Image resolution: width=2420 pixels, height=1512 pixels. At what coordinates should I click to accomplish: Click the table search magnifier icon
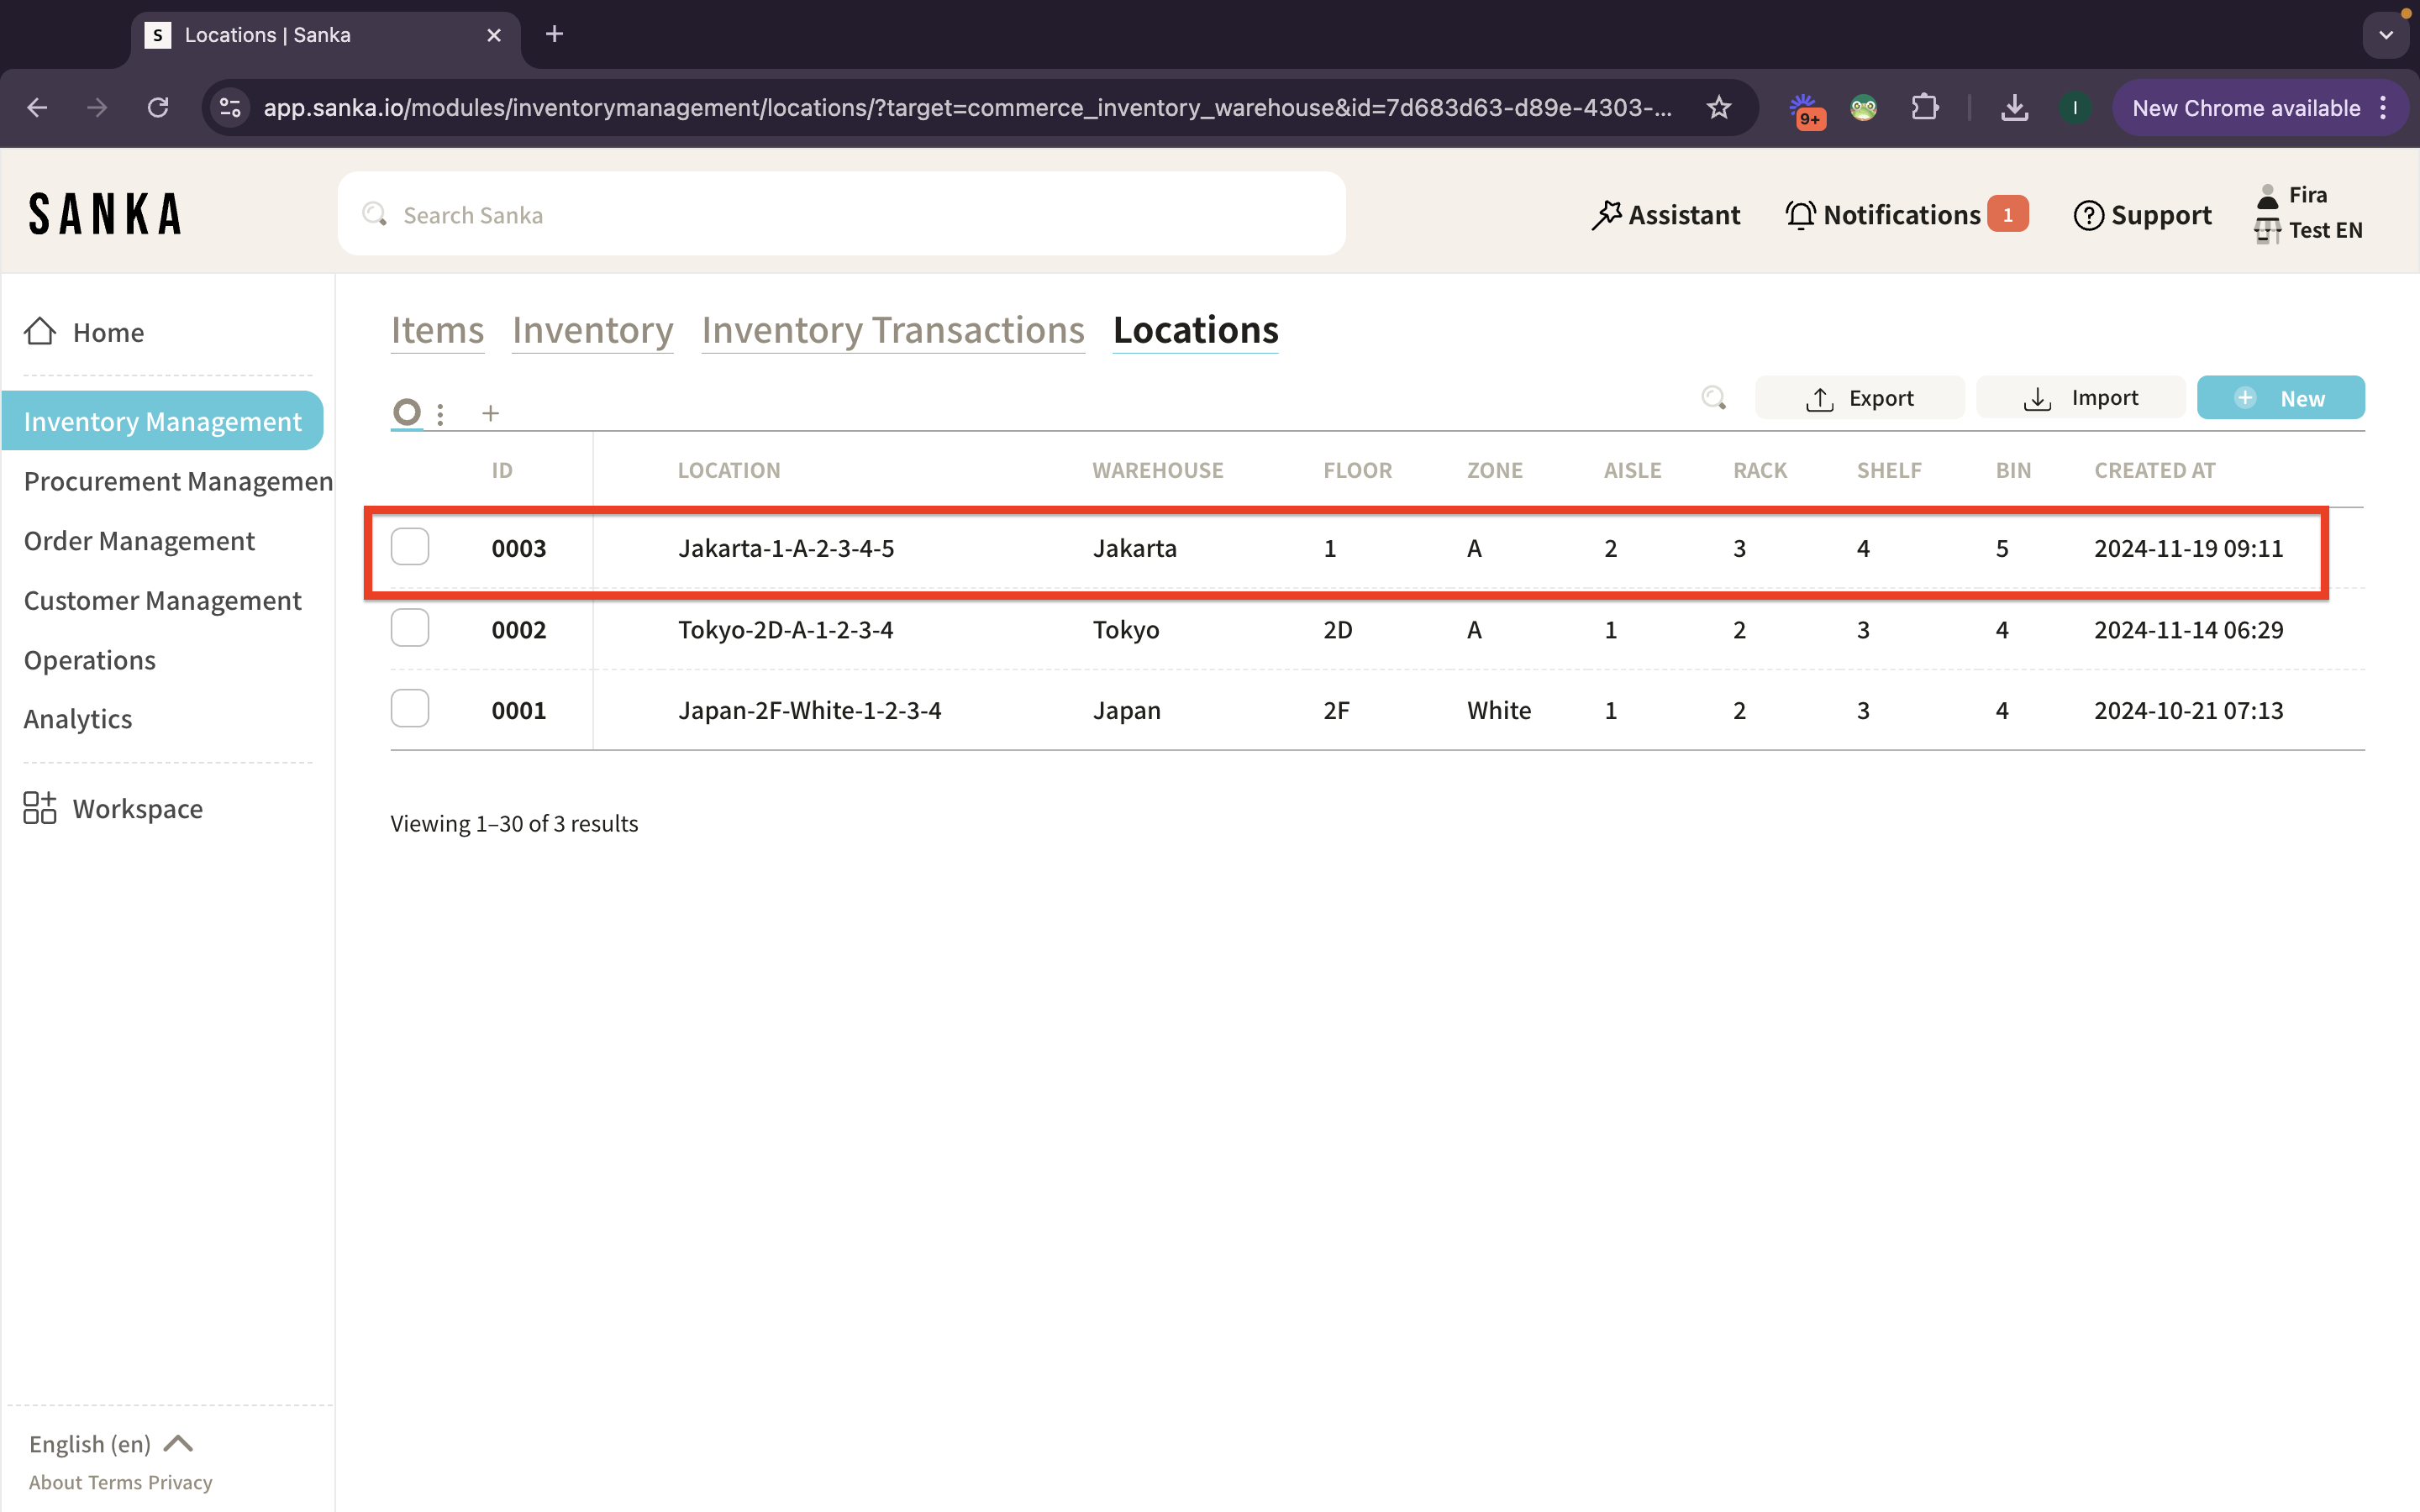[x=1713, y=398]
